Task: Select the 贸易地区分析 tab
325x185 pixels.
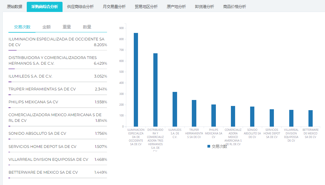Action: 146,7
